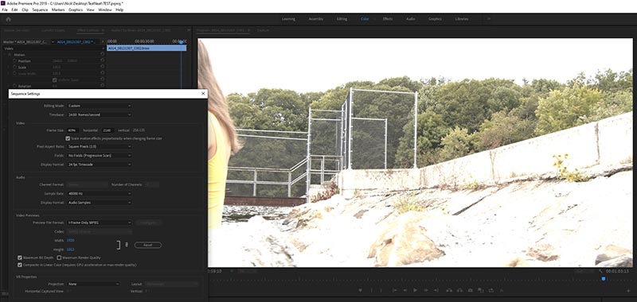Close the Sequence Settings dialog

tap(203, 94)
